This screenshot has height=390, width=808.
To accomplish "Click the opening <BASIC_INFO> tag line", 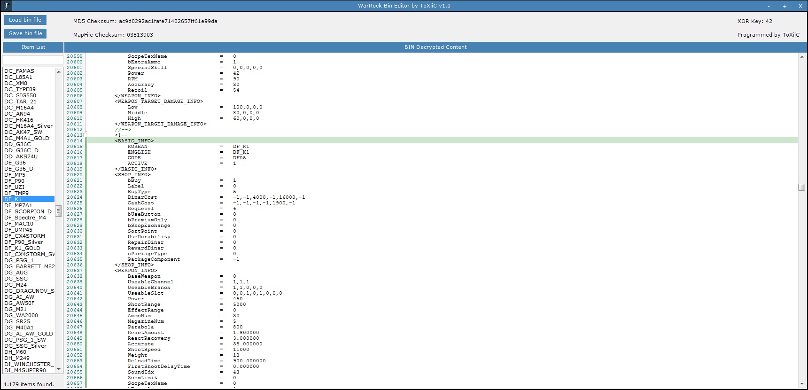I will pos(134,141).
